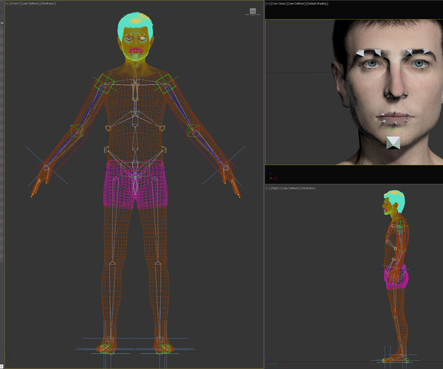Select the pink shorts mesh in the Right viewport

tap(396, 277)
